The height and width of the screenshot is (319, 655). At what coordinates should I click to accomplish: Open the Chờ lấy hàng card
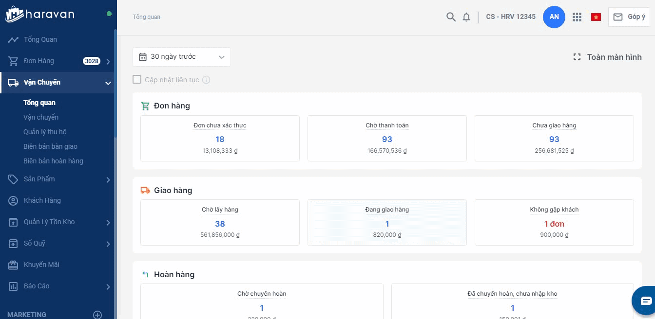pos(220,222)
